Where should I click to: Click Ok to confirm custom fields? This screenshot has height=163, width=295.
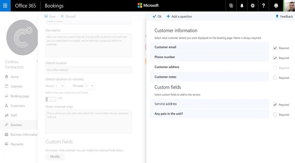pos(157,16)
